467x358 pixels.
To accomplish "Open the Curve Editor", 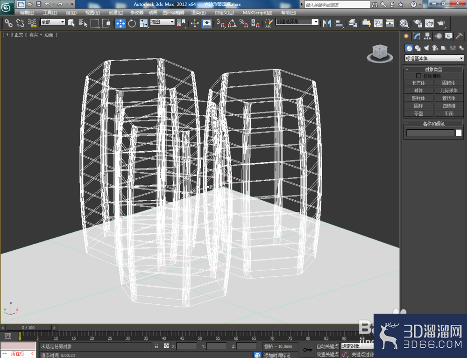I will coord(378,23).
